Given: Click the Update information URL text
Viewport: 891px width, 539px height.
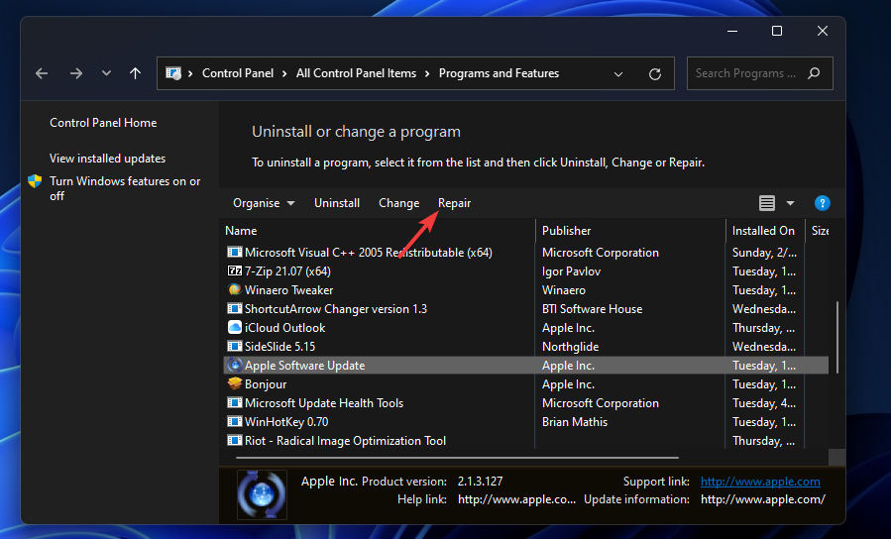Looking at the screenshot, I should [x=762, y=499].
